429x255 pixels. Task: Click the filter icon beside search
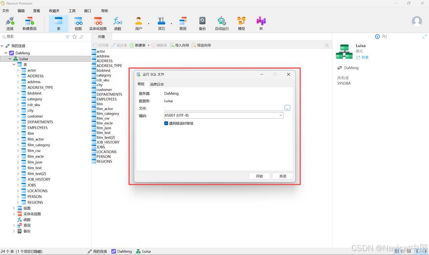67,37
